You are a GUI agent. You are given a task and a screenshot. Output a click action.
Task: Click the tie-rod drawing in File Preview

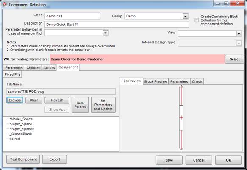coord(181,117)
